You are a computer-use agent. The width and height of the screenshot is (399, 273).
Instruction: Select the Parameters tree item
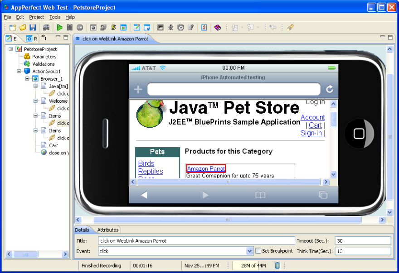[44, 57]
